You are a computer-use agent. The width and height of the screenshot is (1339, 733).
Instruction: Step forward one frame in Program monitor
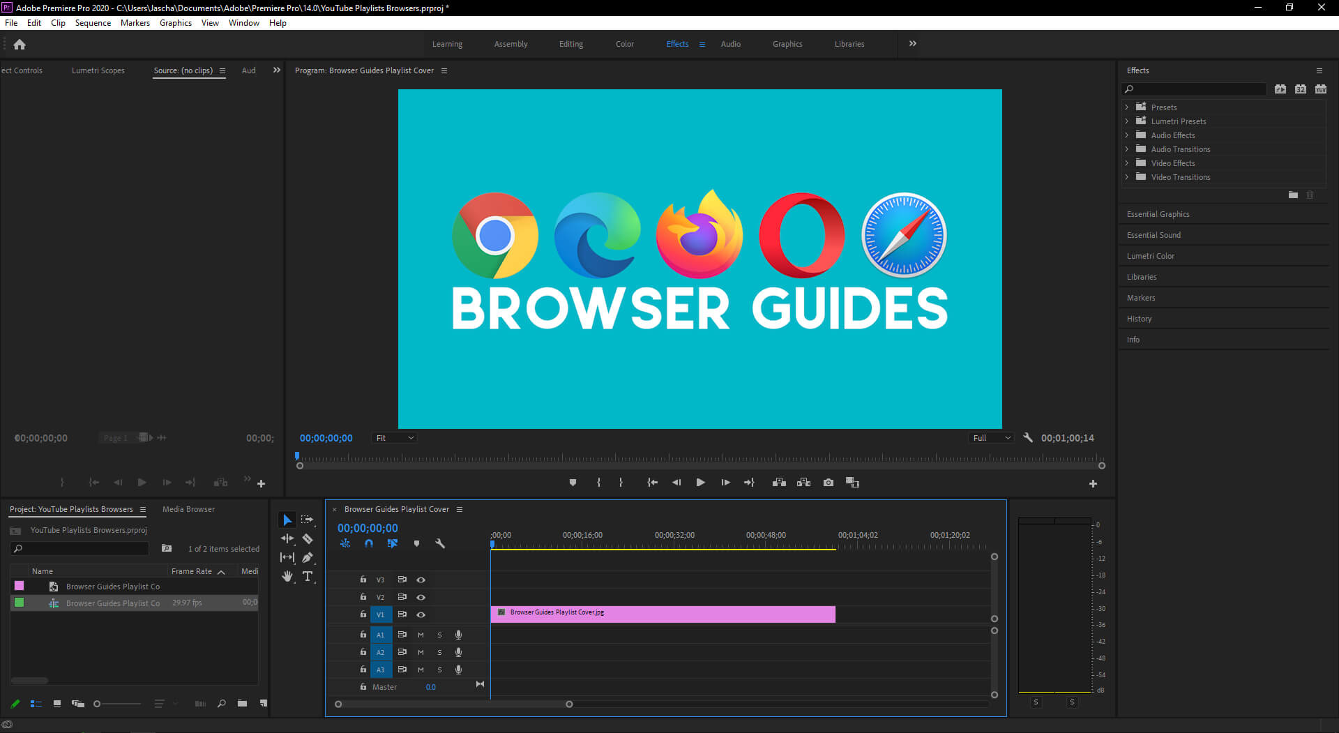tap(725, 483)
